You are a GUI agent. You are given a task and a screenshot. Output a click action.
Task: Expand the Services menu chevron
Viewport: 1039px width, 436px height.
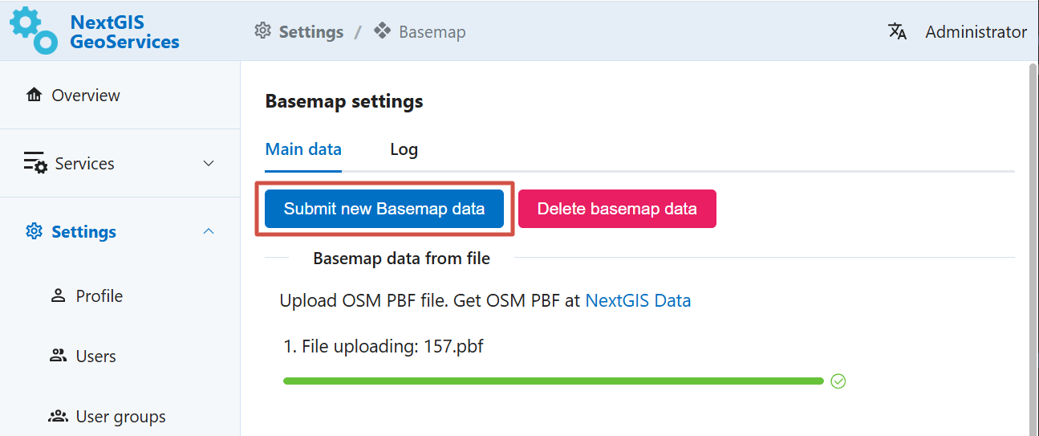click(x=209, y=164)
